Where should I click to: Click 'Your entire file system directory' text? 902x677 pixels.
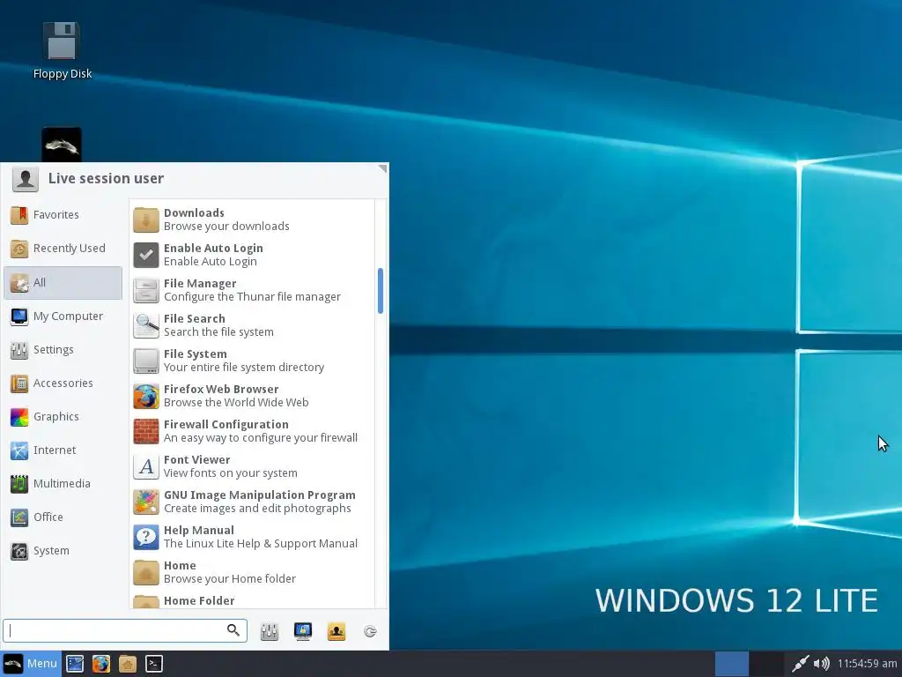tap(244, 368)
